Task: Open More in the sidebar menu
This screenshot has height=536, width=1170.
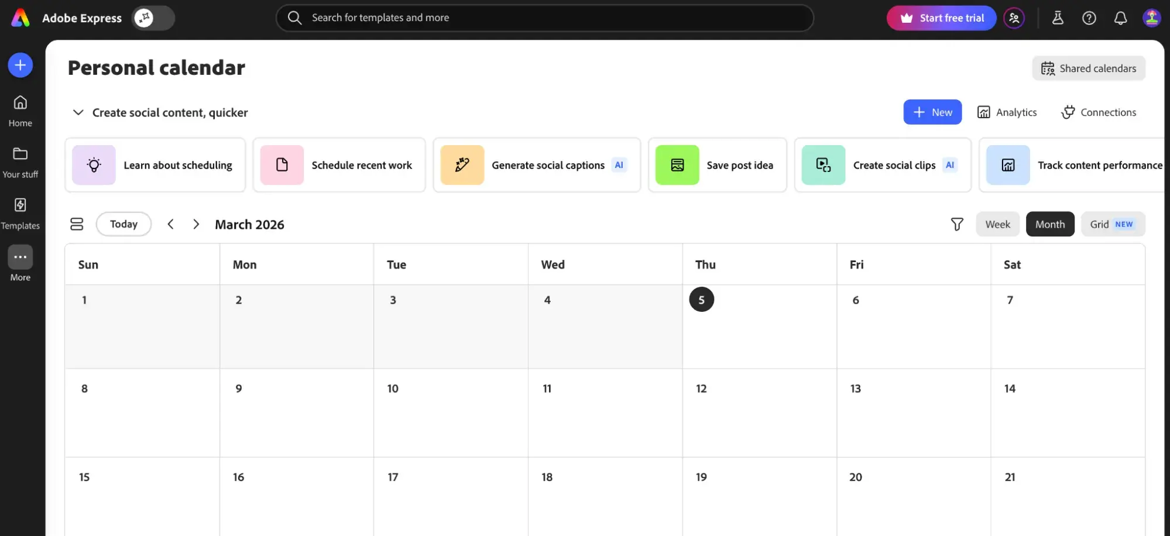Action: click(x=20, y=257)
